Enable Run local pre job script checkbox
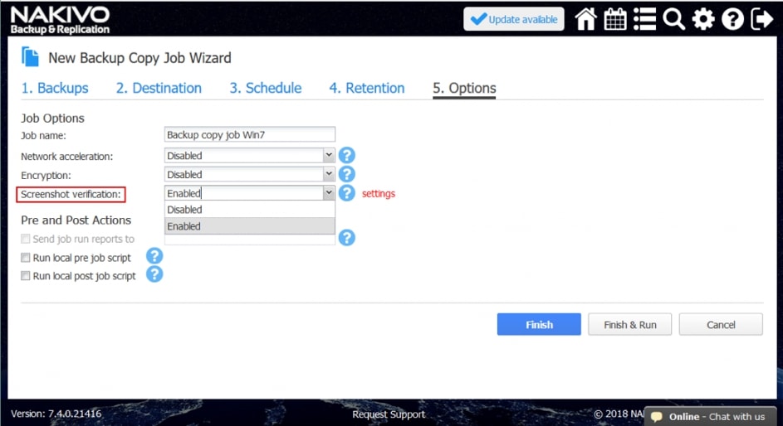783x426 pixels. (26, 258)
